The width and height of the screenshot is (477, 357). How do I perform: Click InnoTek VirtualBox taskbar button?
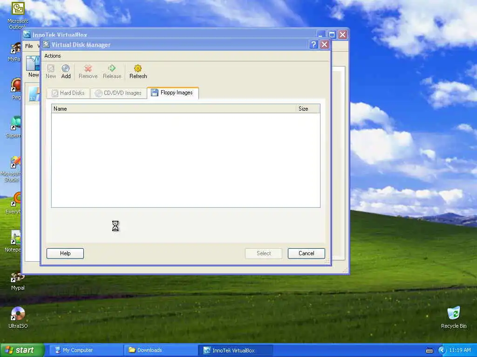235,350
